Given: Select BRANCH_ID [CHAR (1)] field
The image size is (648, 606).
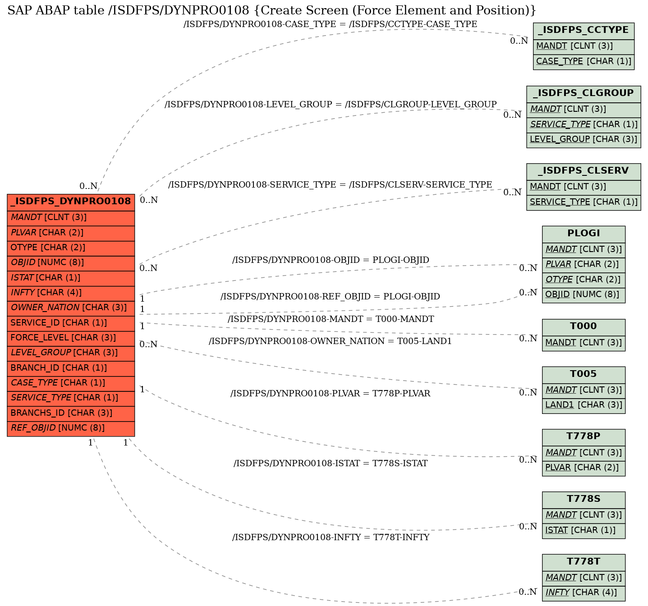Looking at the screenshot, I should [x=71, y=368].
